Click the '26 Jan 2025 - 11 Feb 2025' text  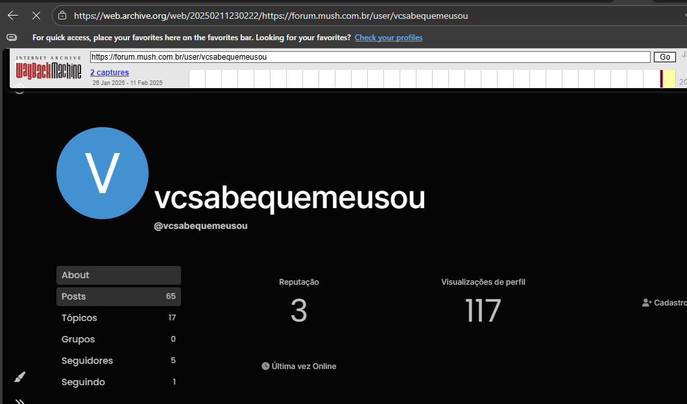(x=128, y=83)
